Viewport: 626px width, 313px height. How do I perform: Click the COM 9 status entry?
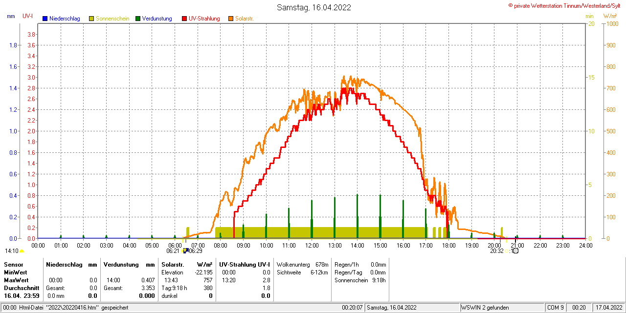556,308
